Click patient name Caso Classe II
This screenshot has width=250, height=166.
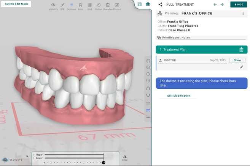click(x=179, y=30)
